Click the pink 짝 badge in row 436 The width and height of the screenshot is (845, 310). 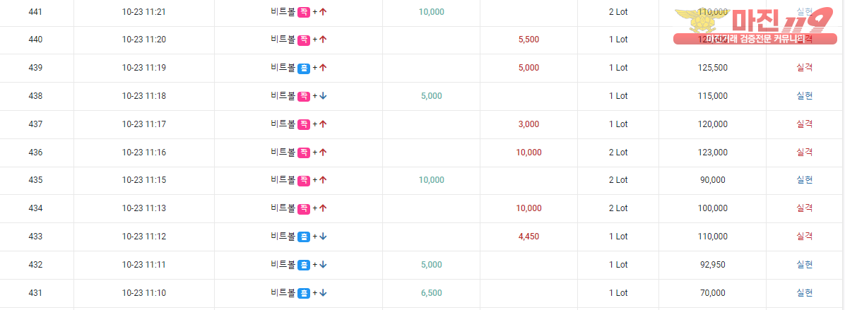[x=304, y=153]
